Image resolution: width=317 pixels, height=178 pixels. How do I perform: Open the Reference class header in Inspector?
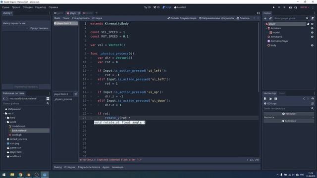click(289, 121)
